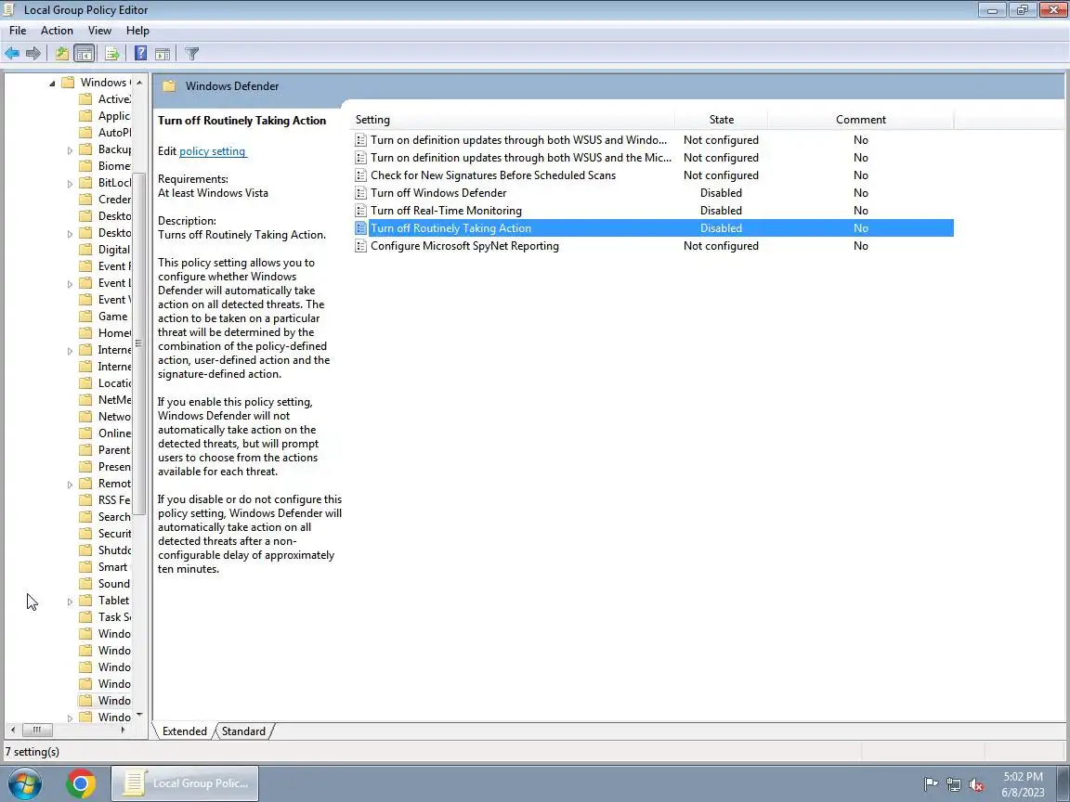Expand the Remot tree node

(70, 485)
